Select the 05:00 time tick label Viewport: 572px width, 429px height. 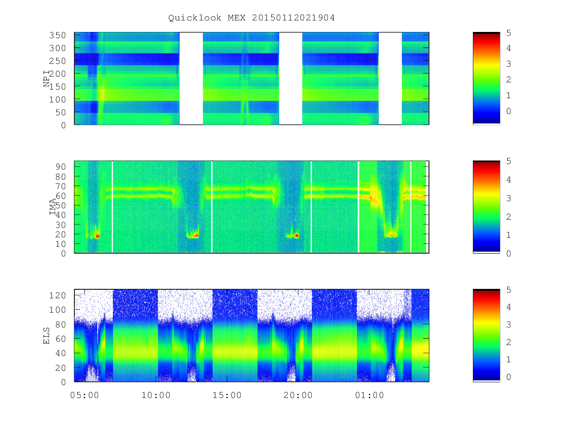pos(84,395)
